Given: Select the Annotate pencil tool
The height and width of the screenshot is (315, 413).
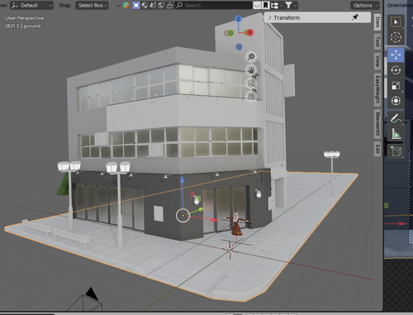Looking at the screenshot, I should click(396, 118).
